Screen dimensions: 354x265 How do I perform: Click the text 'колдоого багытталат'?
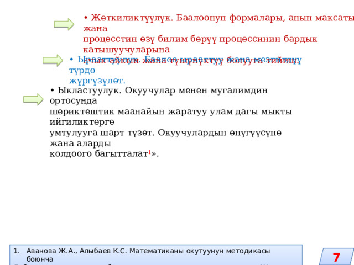(98, 154)
